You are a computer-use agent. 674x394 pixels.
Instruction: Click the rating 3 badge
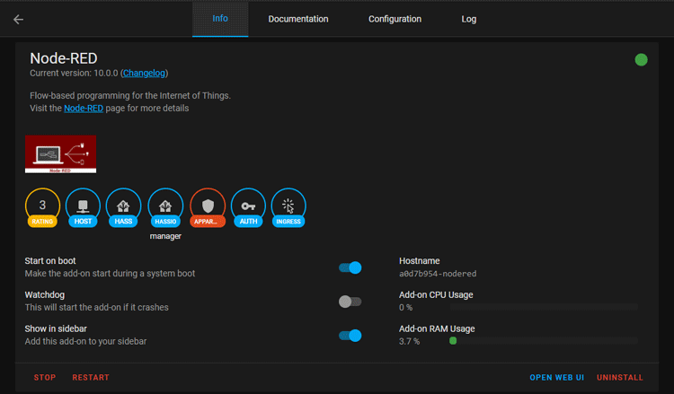pyautogui.click(x=42, y=207)
